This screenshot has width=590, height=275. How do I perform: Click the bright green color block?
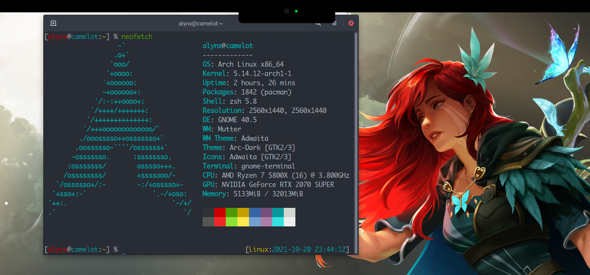pyautogui.click(x=232, y=221)
